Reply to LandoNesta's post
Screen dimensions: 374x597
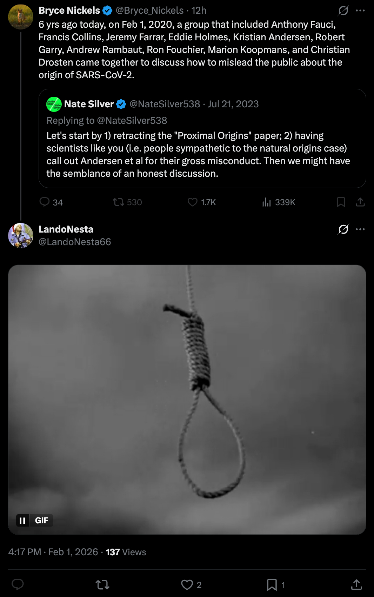(x=18, y=584)
